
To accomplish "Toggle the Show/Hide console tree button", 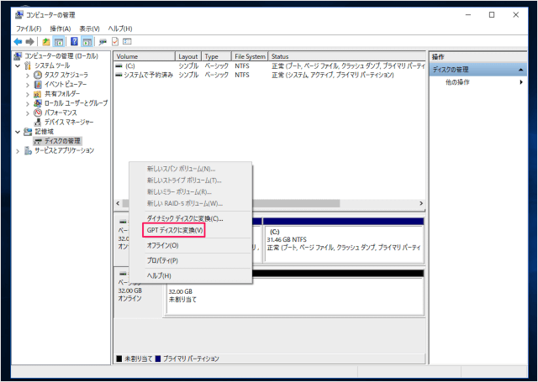I will pyautogui.click(x=59, y=42).
